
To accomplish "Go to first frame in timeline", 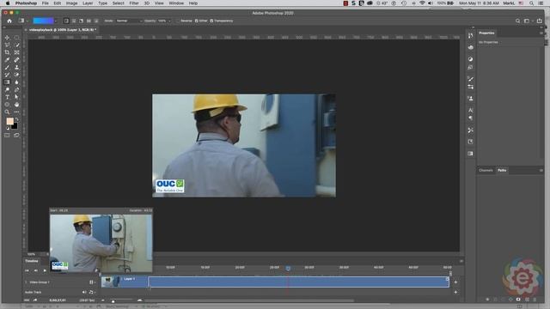I will coord(27,270).
